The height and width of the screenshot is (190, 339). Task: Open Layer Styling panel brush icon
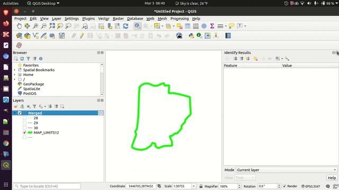(x=16, y=107)
